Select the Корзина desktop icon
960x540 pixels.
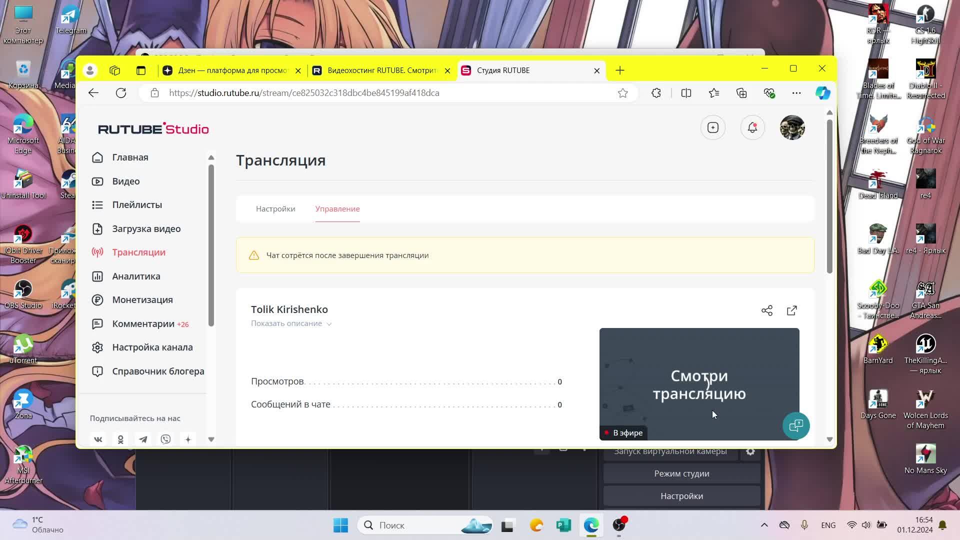tap(23, 75)
